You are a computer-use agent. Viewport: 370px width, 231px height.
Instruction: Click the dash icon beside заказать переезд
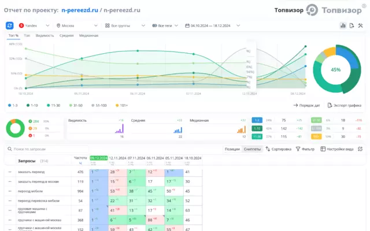point(10,172)
